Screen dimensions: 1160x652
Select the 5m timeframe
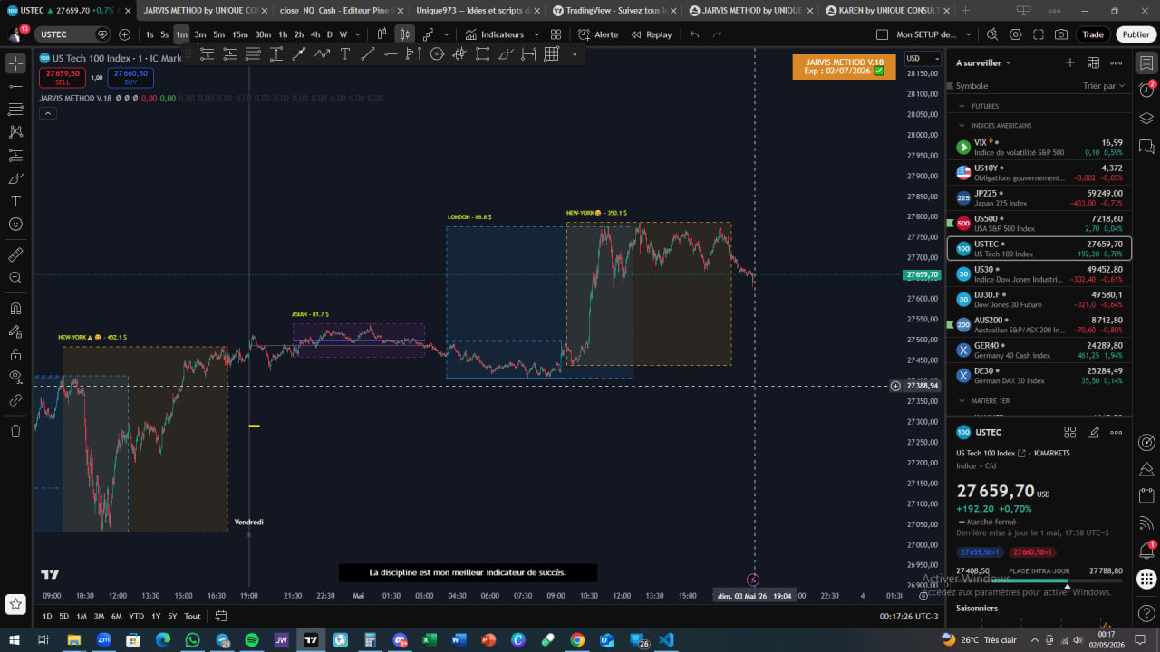click(x=218, y=34)
